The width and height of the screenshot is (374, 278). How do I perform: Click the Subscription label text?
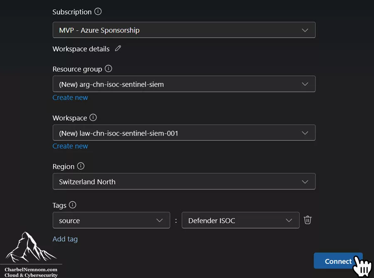click(x=72, y=12)
